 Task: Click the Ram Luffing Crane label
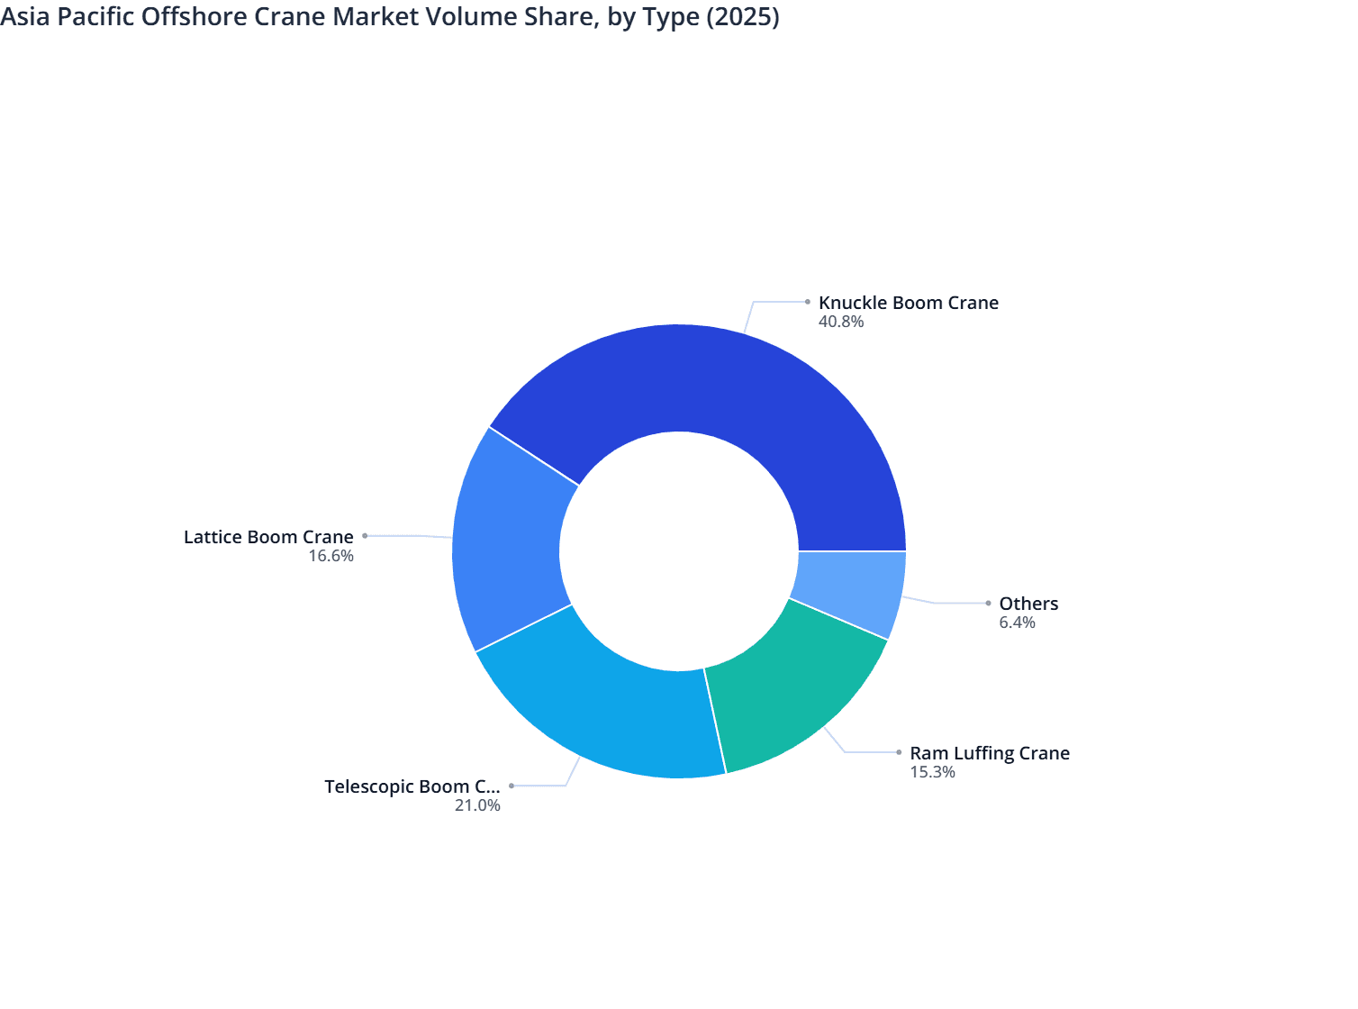coord(989,753)
